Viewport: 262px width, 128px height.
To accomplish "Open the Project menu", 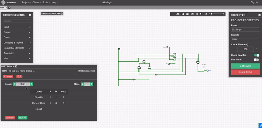I will pos(26,3).
